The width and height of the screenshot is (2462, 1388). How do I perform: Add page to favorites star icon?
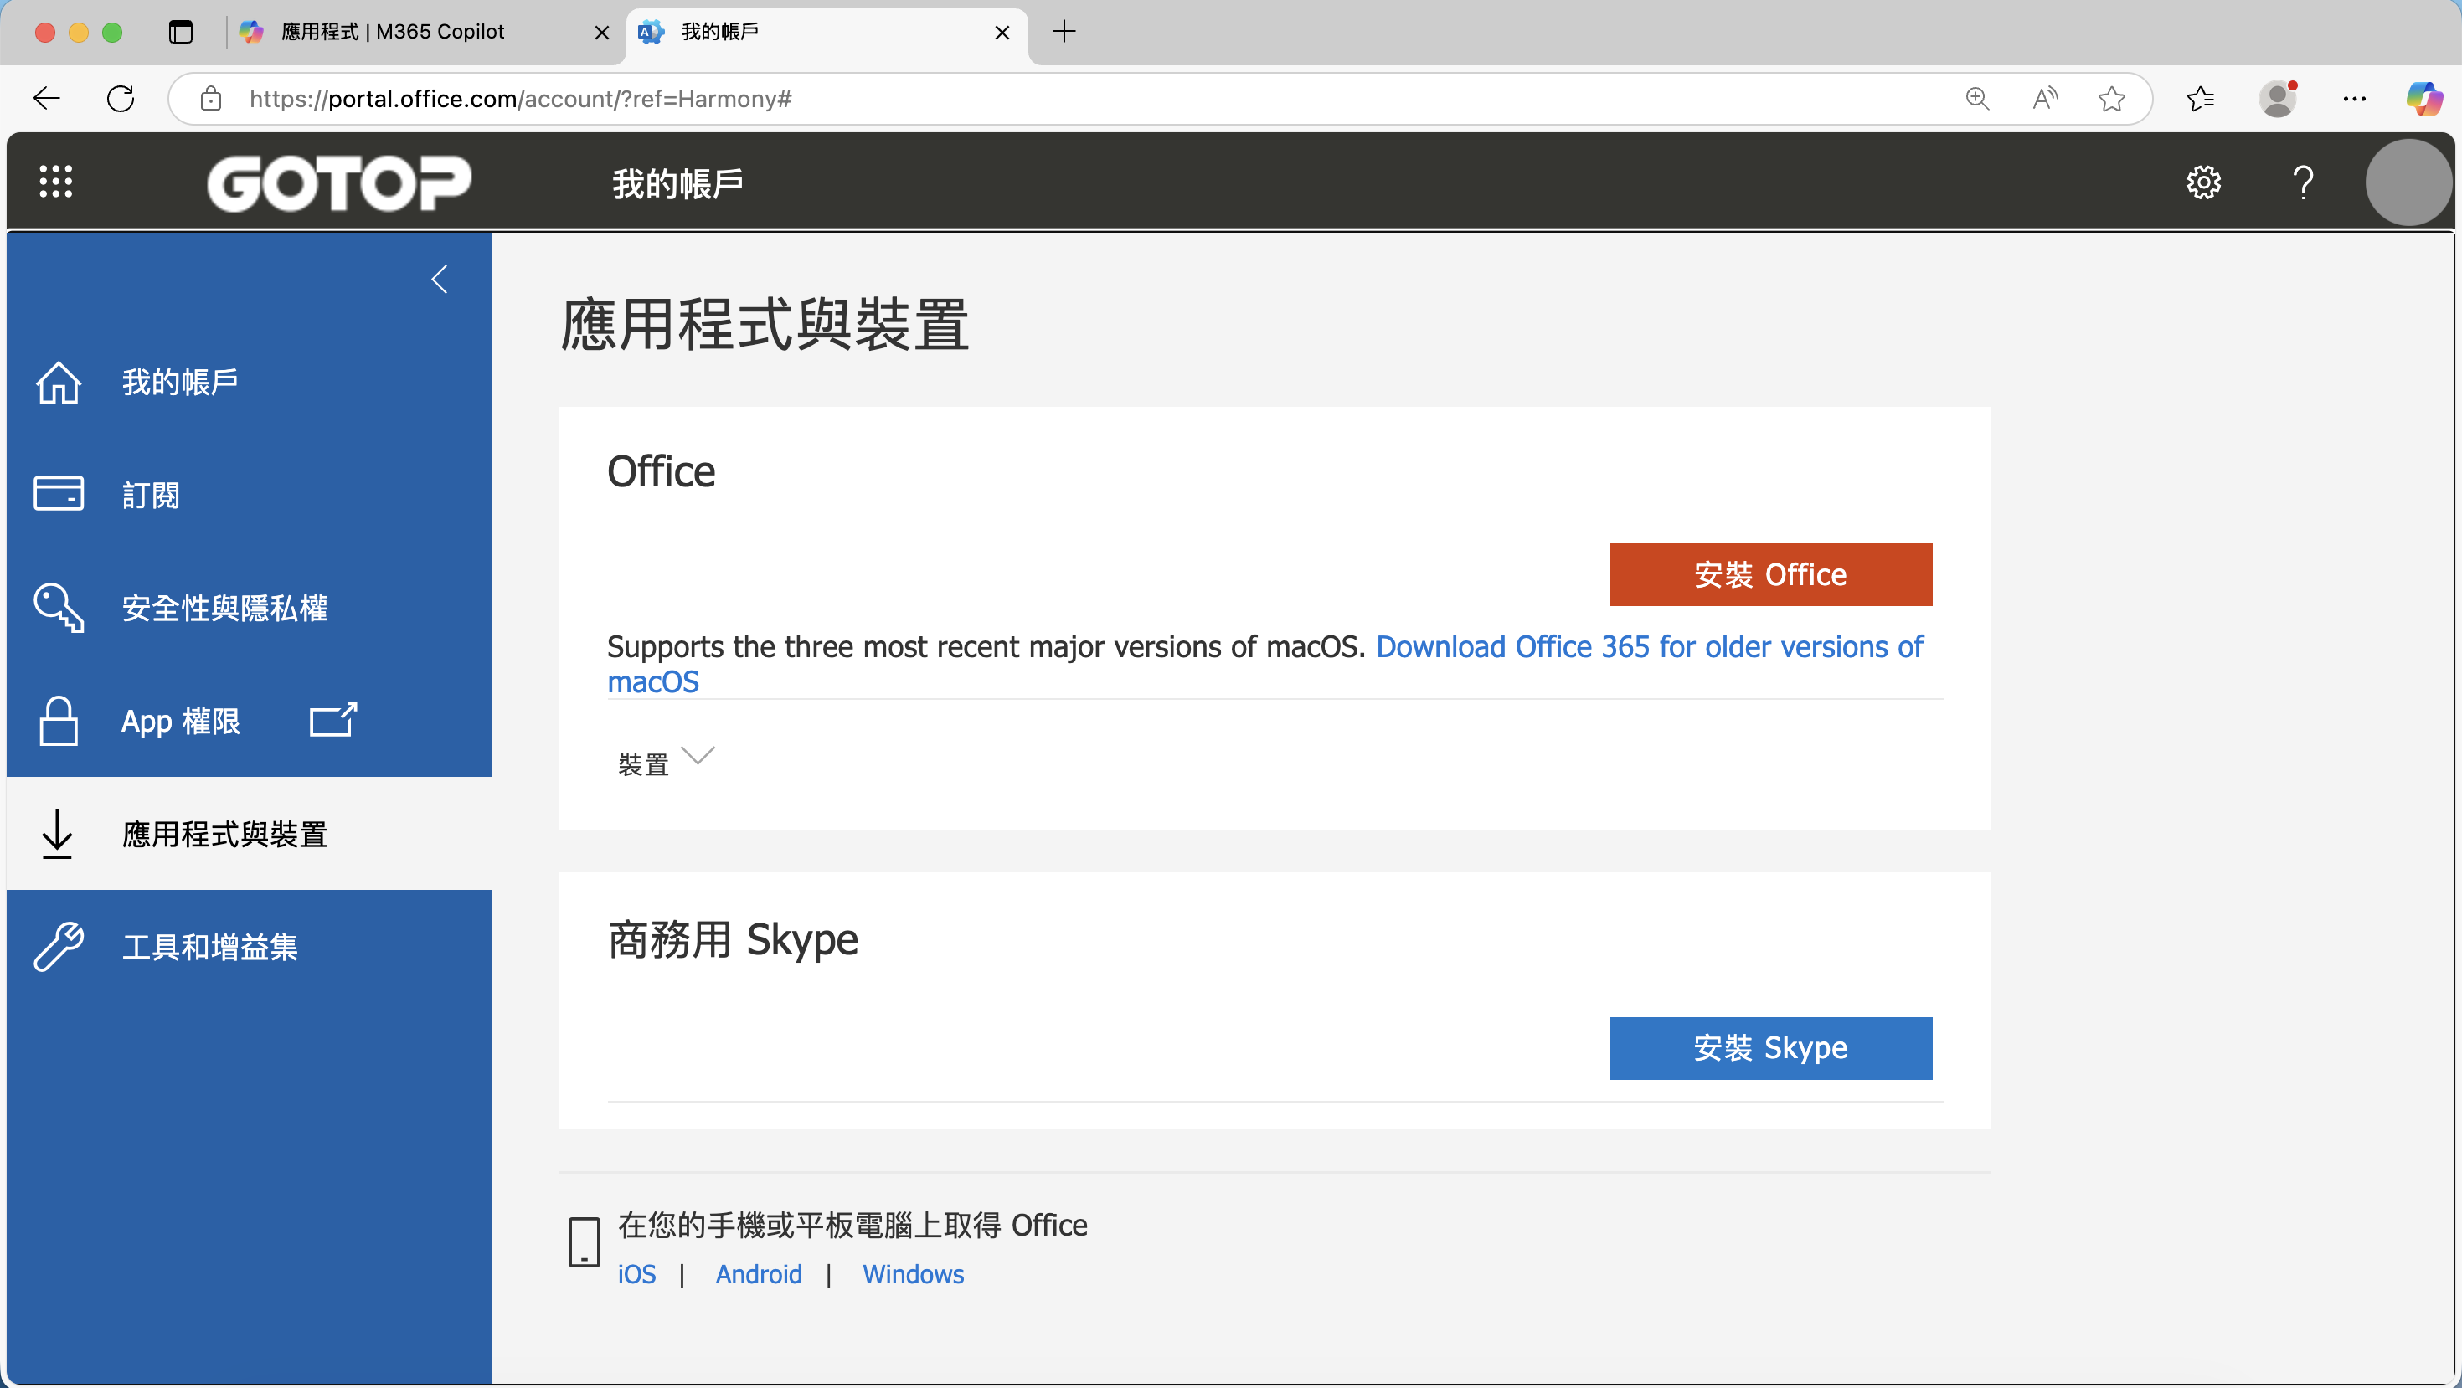coord(2111,99)
